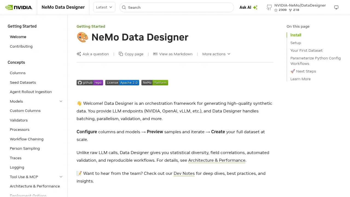The height and width of the screenshot is (197, 350).
Task: Jump to Your First Dataset section
Action: click(306, 51)
